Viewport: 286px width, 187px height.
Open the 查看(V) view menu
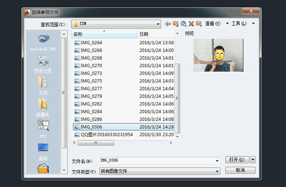(x=213, y=24)
